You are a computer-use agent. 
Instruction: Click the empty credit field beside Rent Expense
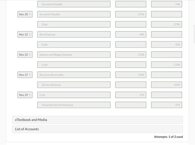tap(167, 35)
